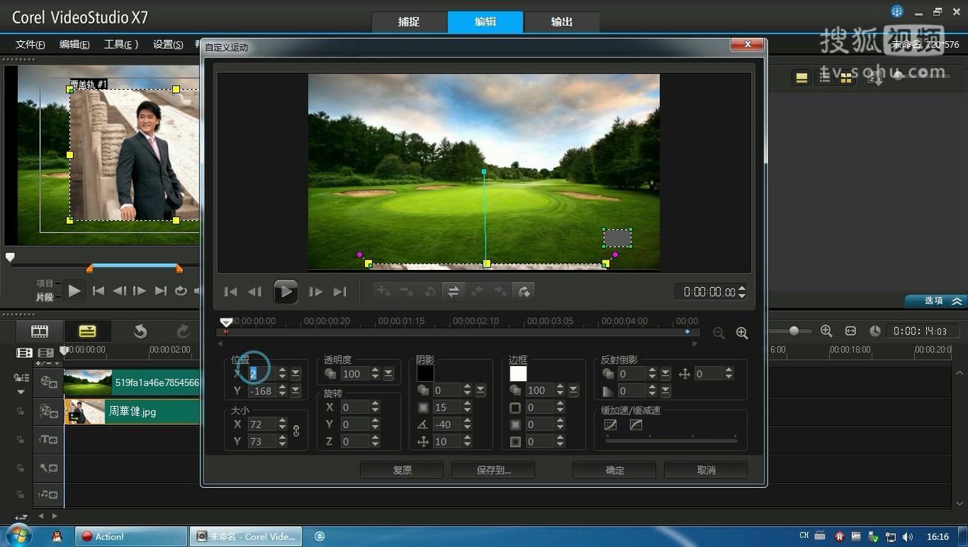The width and height of the screenshot is (968, 547).
Task: Click the opacity value field
Action: [355, 373]
